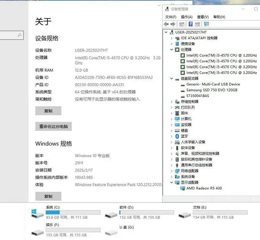Click OS build value 19043.985
Image resolution: width=260 pixels, height=240 pixels.
[x=84, y=178]
